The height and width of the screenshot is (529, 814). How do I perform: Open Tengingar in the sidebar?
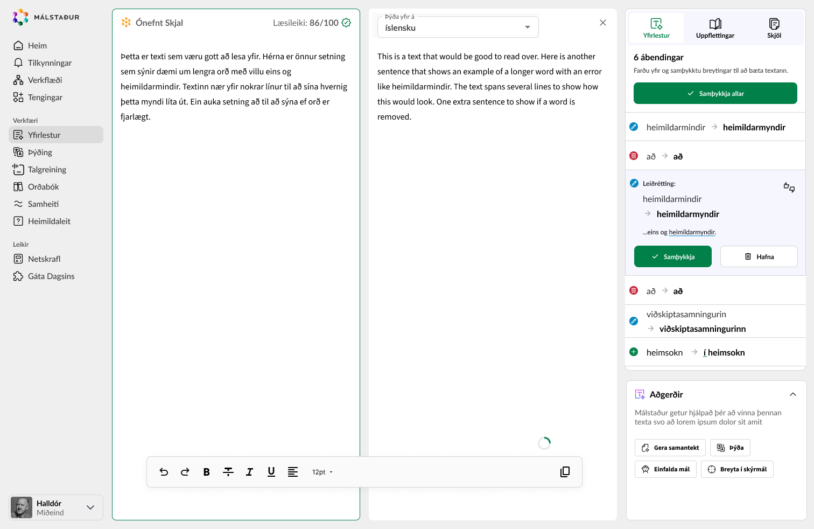click(56, 97)
